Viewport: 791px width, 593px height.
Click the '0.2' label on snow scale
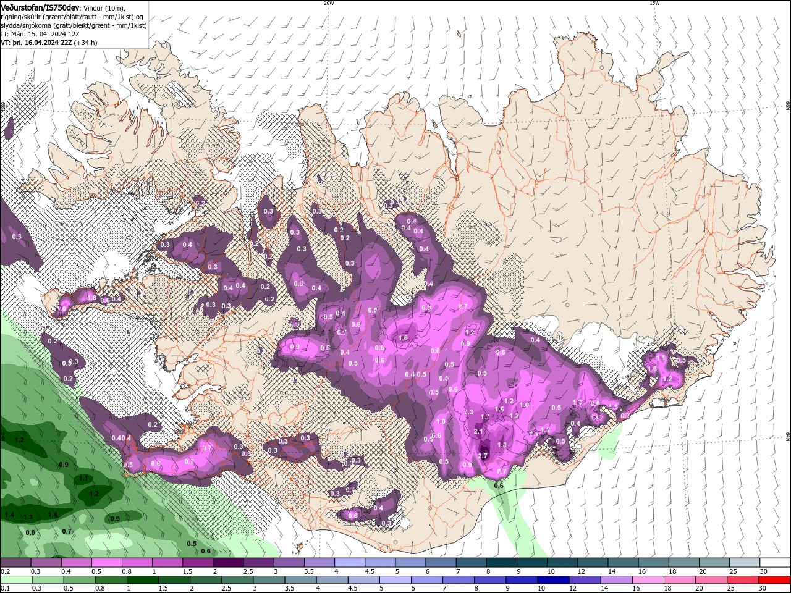coord(5,571)
